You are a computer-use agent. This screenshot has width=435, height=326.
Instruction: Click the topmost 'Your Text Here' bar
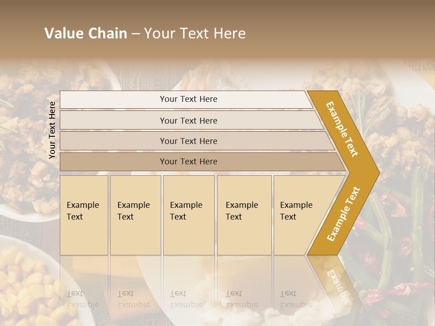pos(186,99)
